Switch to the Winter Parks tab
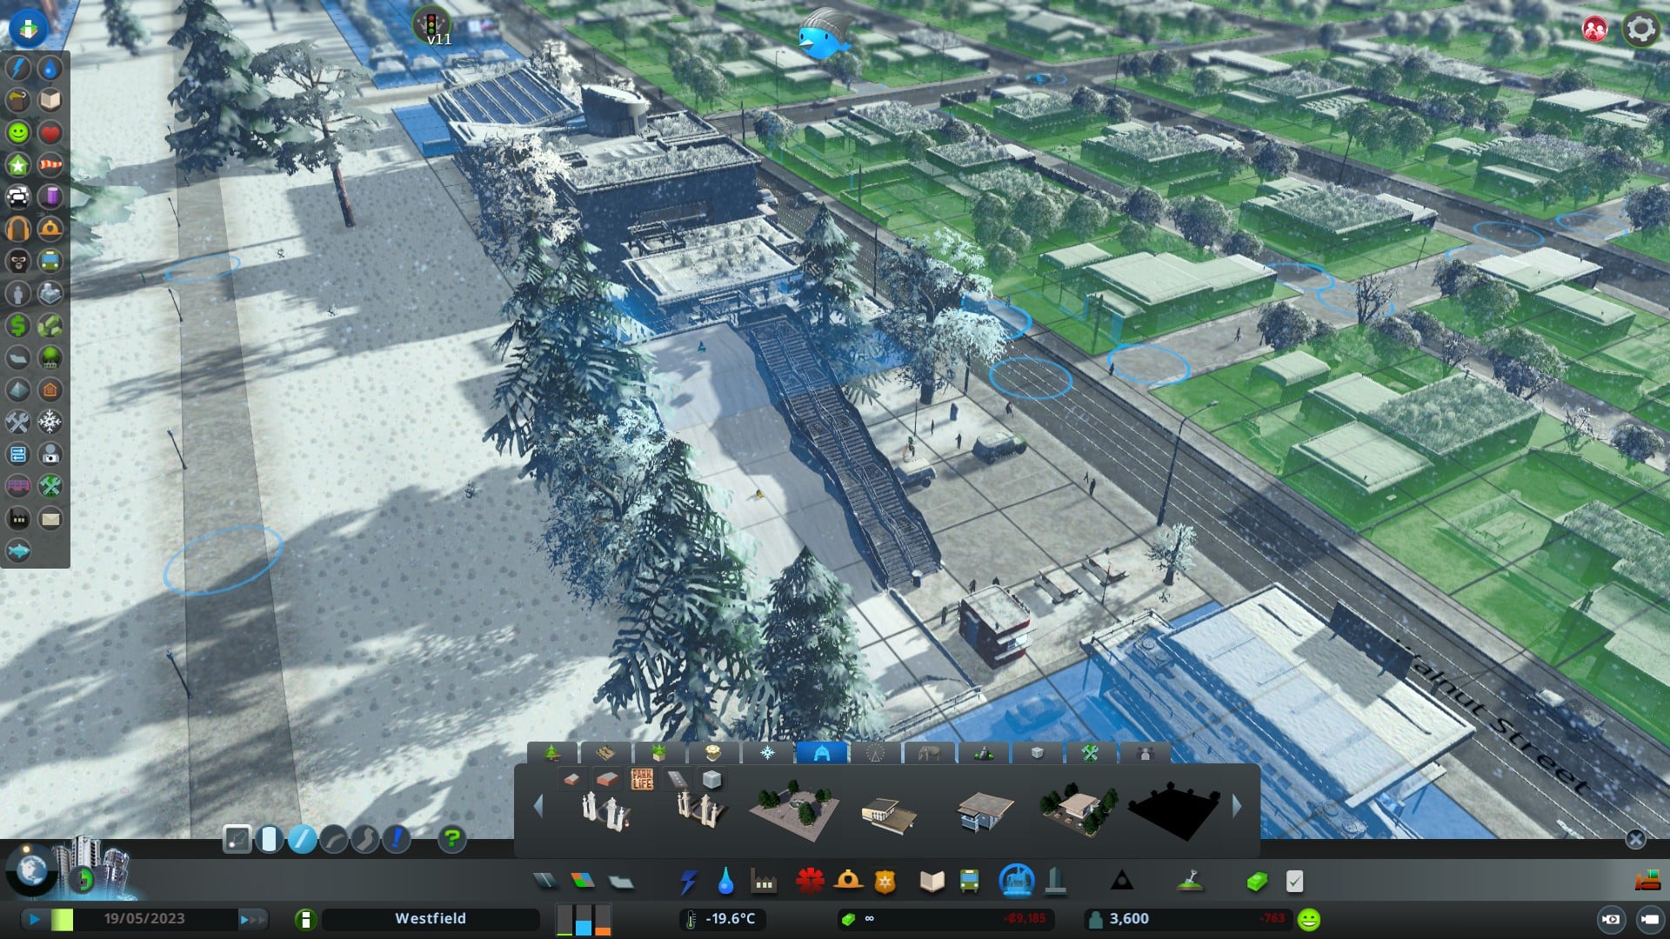1670x939 pixels. 767,753
